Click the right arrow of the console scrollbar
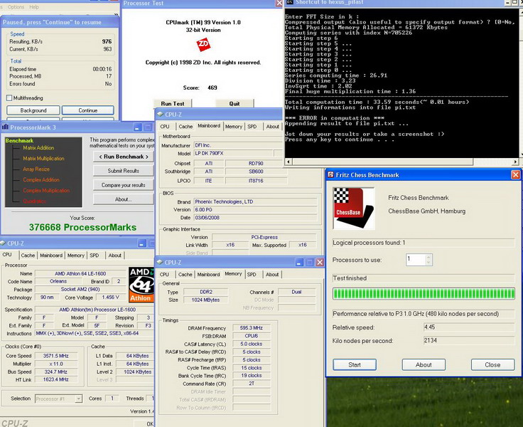Viewport: 523px width, 427px height. pyautogui.click(x=516, y=162)
